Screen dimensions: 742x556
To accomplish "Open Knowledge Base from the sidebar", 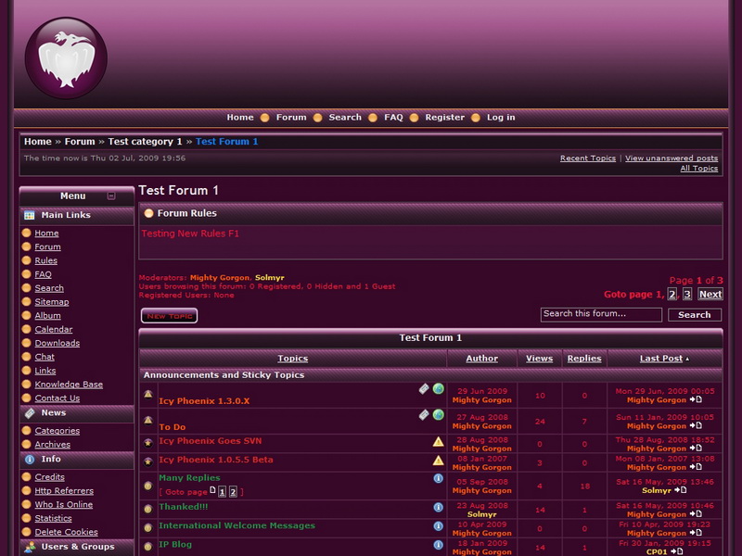I will pyautogui.click(x=69, y=385).
